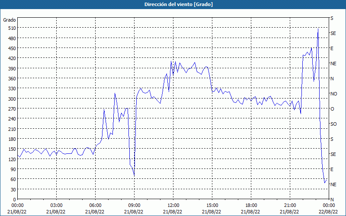The height and width of the screenshot is (216, 346).
Task: Click the 240 label on the left axis
Action: 12,119
